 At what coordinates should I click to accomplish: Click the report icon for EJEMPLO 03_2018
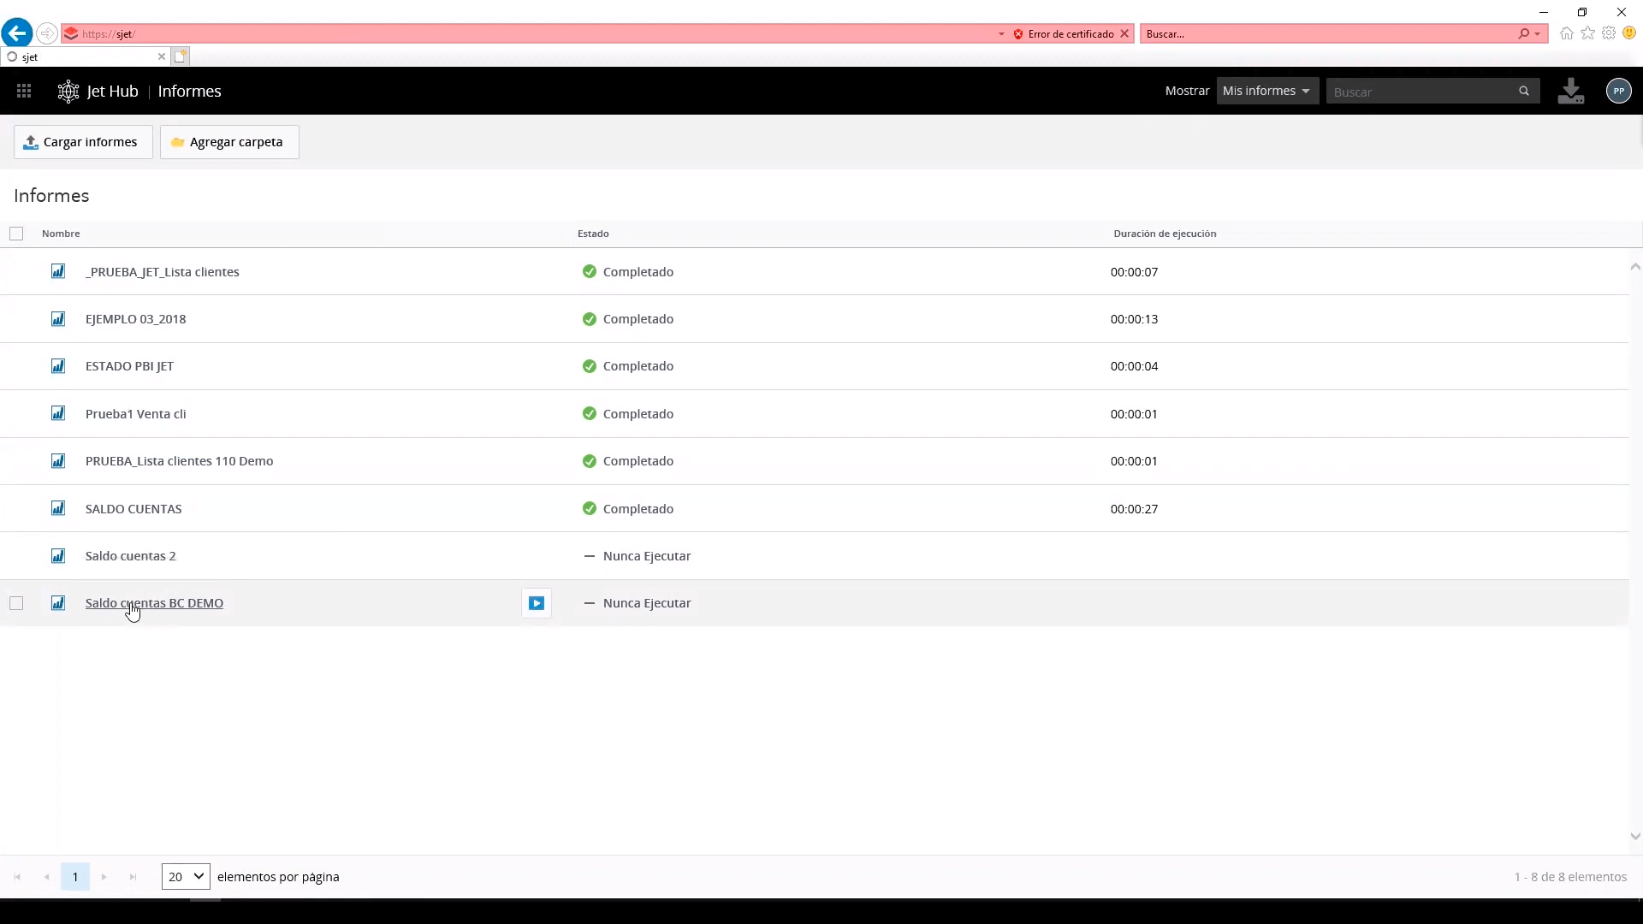tap(58, 319)
